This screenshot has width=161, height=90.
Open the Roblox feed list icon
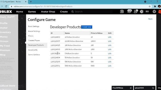(x=122, y=12)
